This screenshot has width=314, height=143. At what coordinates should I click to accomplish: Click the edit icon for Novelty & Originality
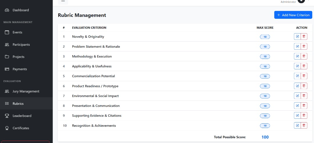pyautogui.click(x=297, y=37)
